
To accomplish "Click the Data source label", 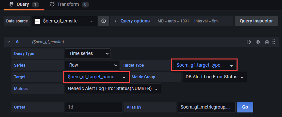I will click(x=17, y=21).
